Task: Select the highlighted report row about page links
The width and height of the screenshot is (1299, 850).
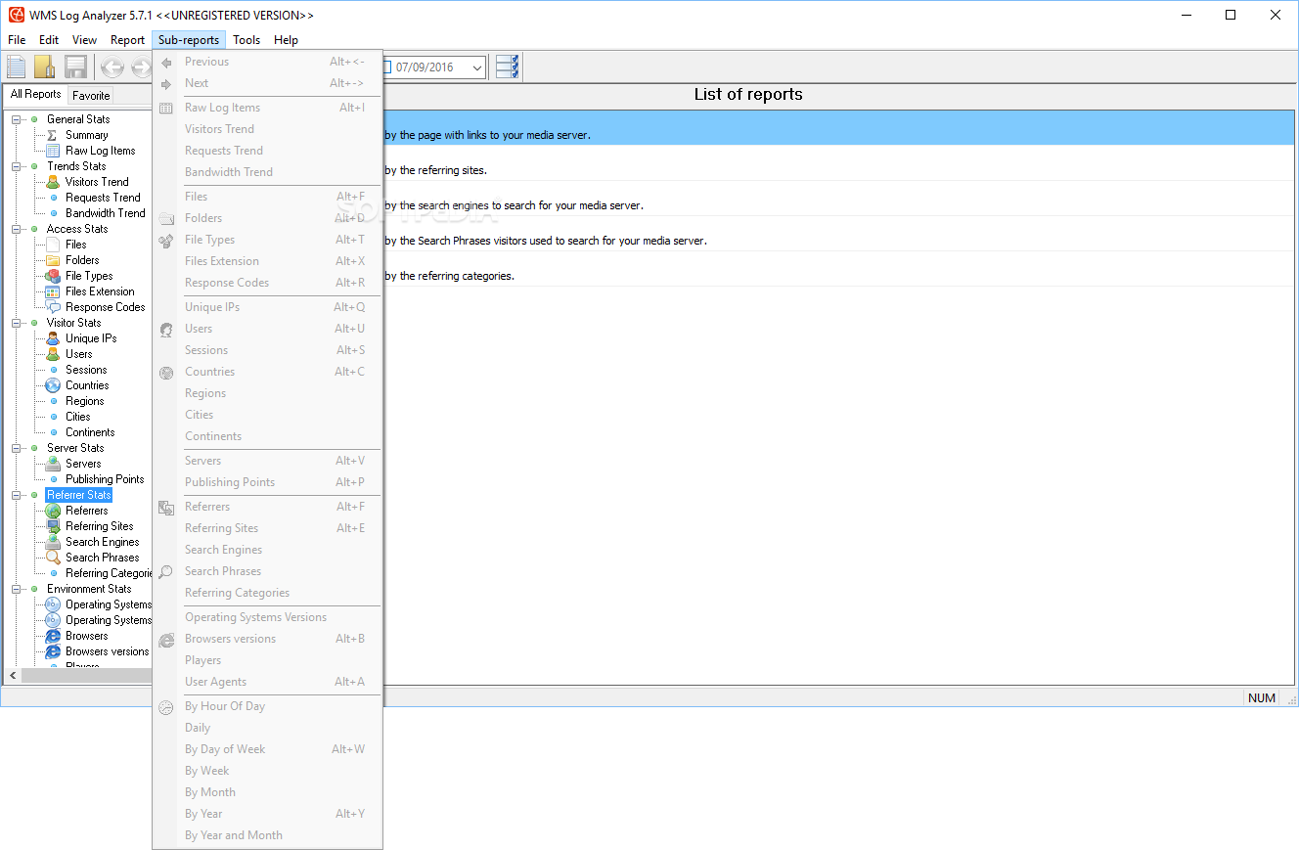Action: click(x=839, y=128)
